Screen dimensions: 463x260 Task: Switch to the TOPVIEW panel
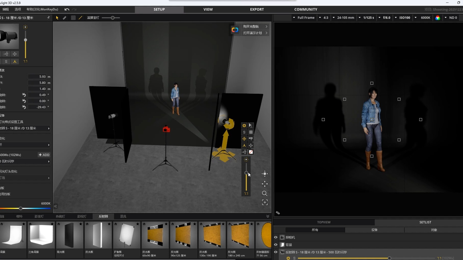tap(324, 222)
